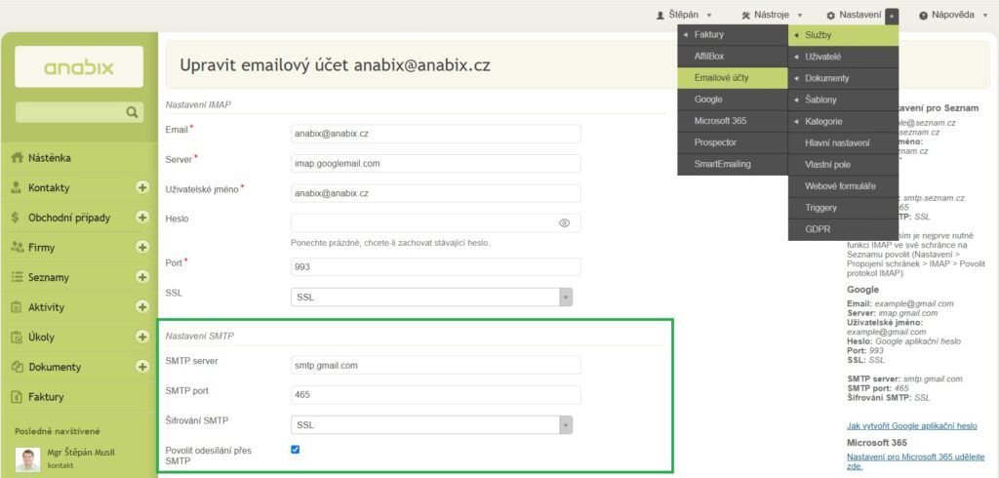Uncheck Povolit odesílání přes SMTP checkbox

pos(295,450)
